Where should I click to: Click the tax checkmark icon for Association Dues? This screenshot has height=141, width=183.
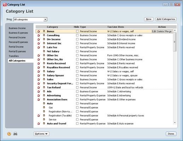point(39,99)
